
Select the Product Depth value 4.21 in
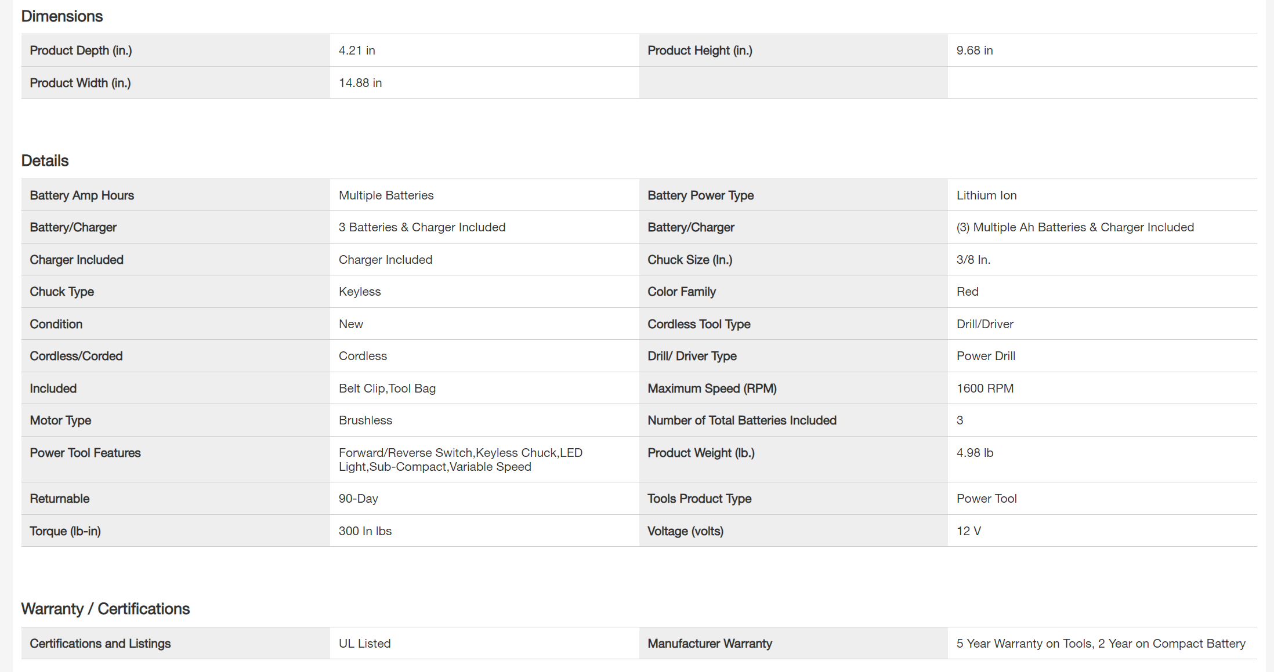pos(357,50)
